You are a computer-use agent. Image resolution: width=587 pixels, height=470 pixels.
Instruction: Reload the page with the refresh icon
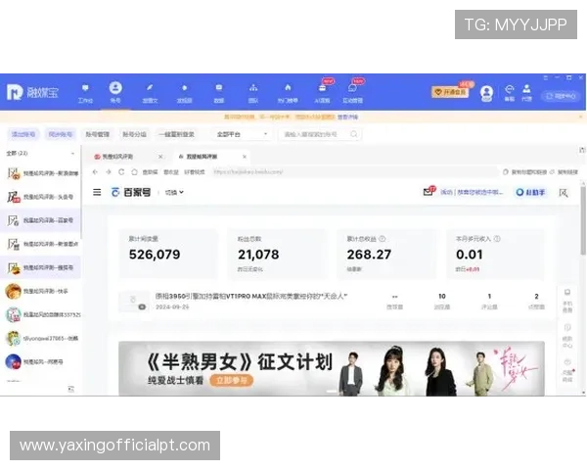coord(121,172)
